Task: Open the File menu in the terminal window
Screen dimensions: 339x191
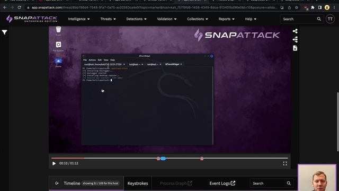Action: [x=85, y=60]
